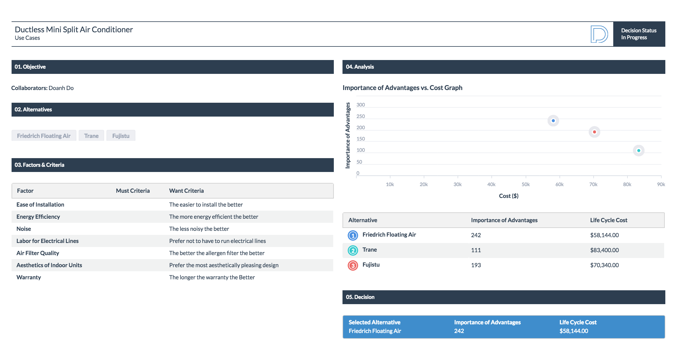
Task: Click the Must Criteria column header
Action: (133, 191)
